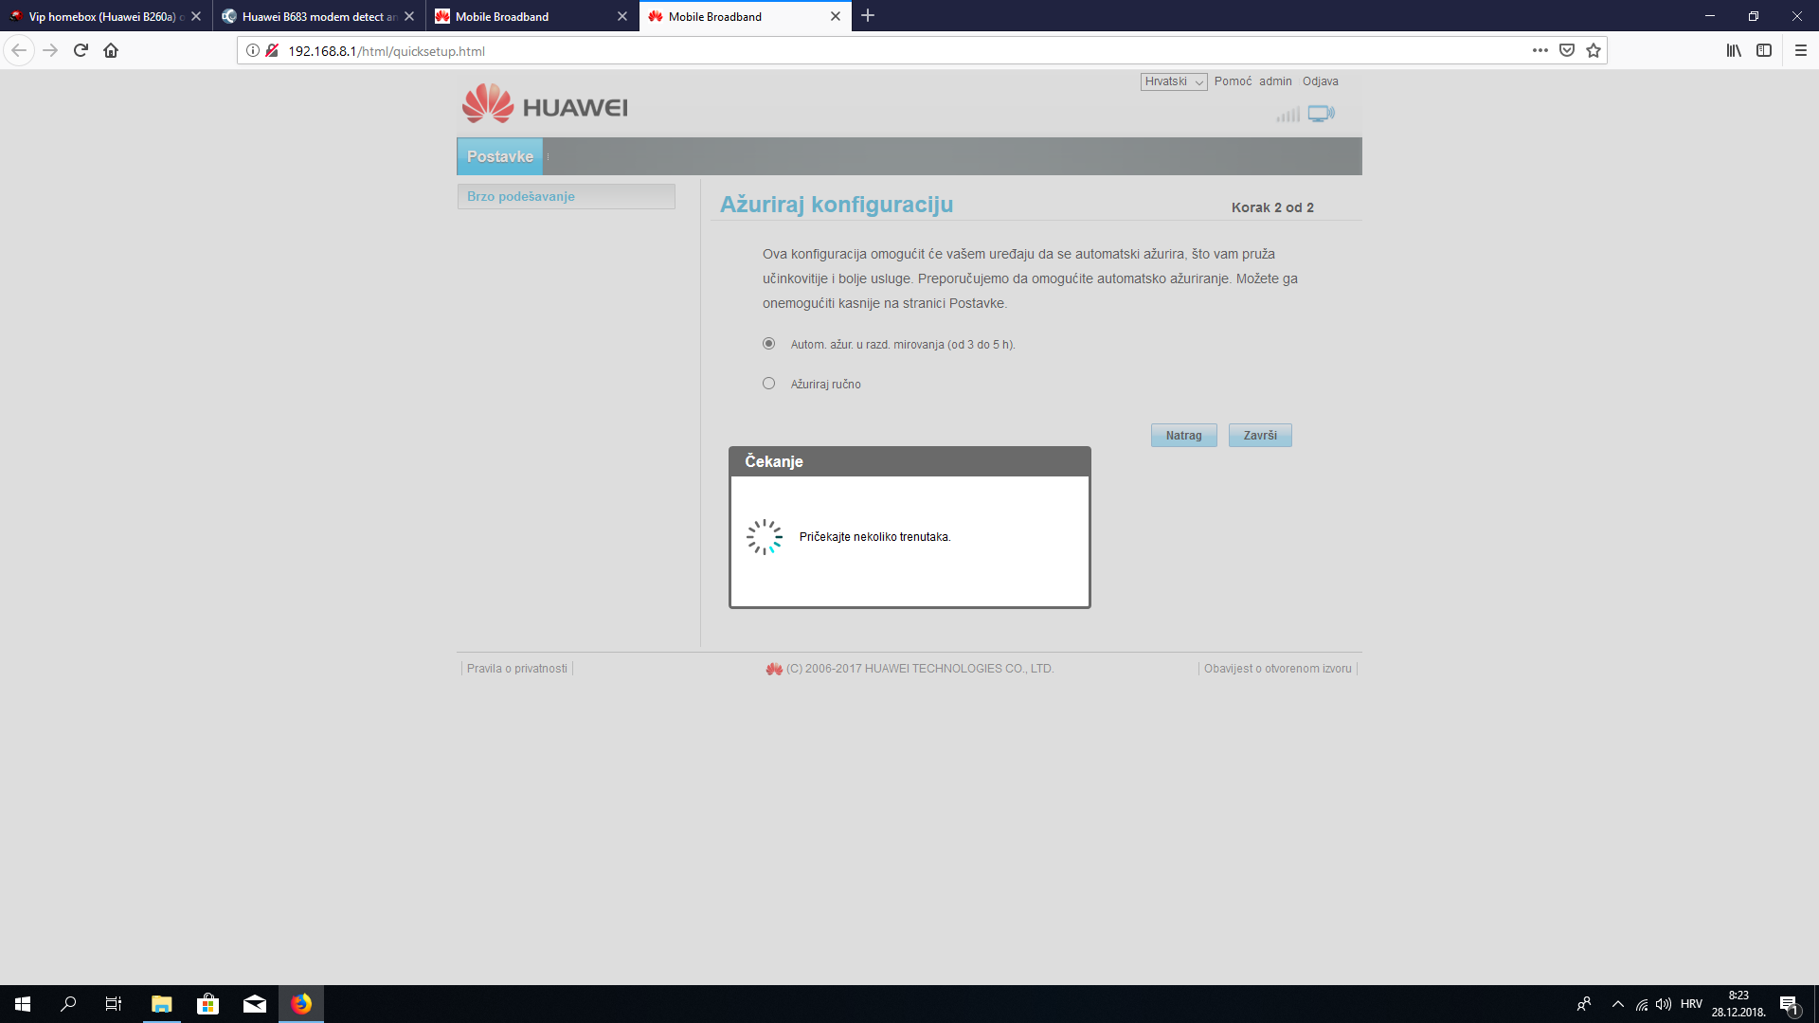Click the Pravila o privatnosti link
This screenshot has height=1023, width=1819.
pos(516,669)
